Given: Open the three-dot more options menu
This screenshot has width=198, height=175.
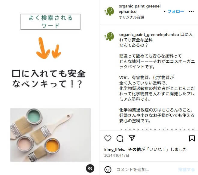Looking at the screenshot, I should coord(191,11).
